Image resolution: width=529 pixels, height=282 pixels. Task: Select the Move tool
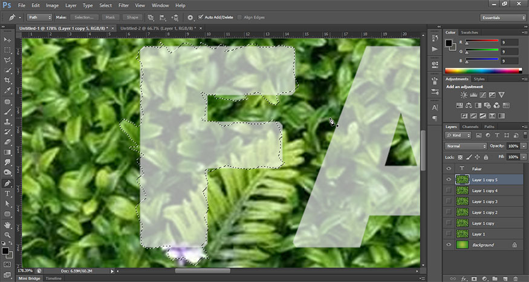(x=7, y=40)
